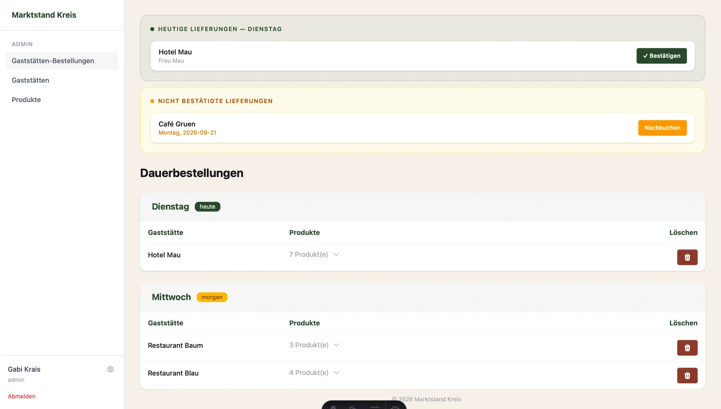Viewport: 721px width, 409px height.
Task: Click the green heute badge
Action: [207, 207]
